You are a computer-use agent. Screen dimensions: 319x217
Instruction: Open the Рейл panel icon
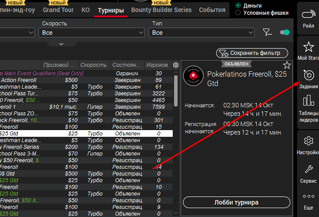[308, 16]
